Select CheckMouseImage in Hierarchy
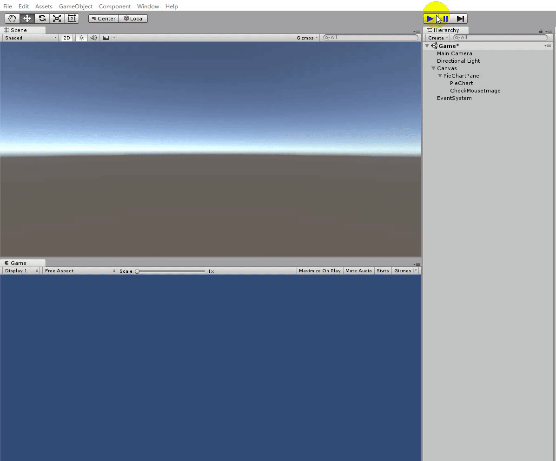 click(475, 91)
